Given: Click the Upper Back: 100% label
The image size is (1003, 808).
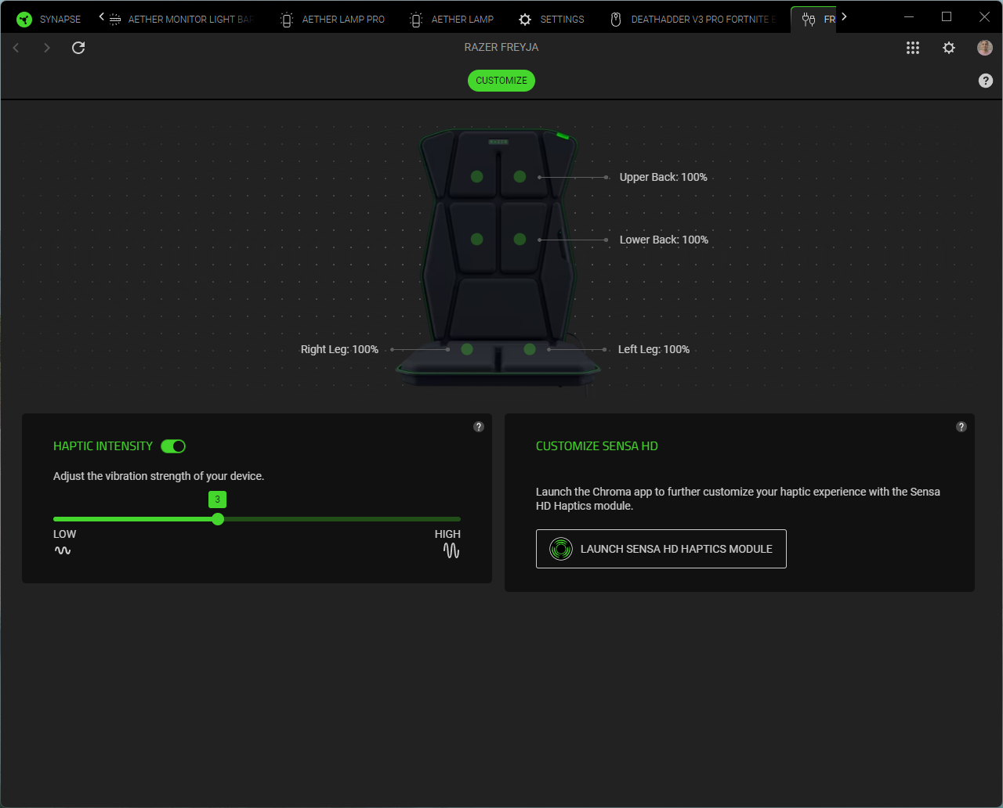Looking at the screenshot, I should [664, 177].
